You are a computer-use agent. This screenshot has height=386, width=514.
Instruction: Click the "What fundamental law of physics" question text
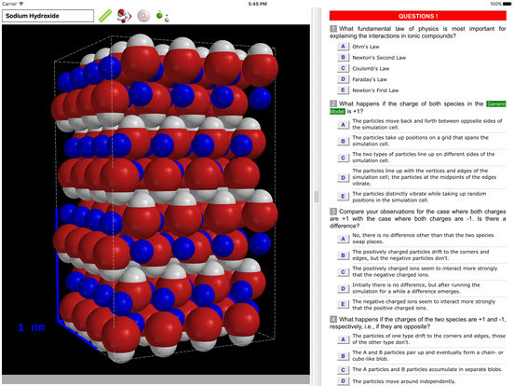417,32
